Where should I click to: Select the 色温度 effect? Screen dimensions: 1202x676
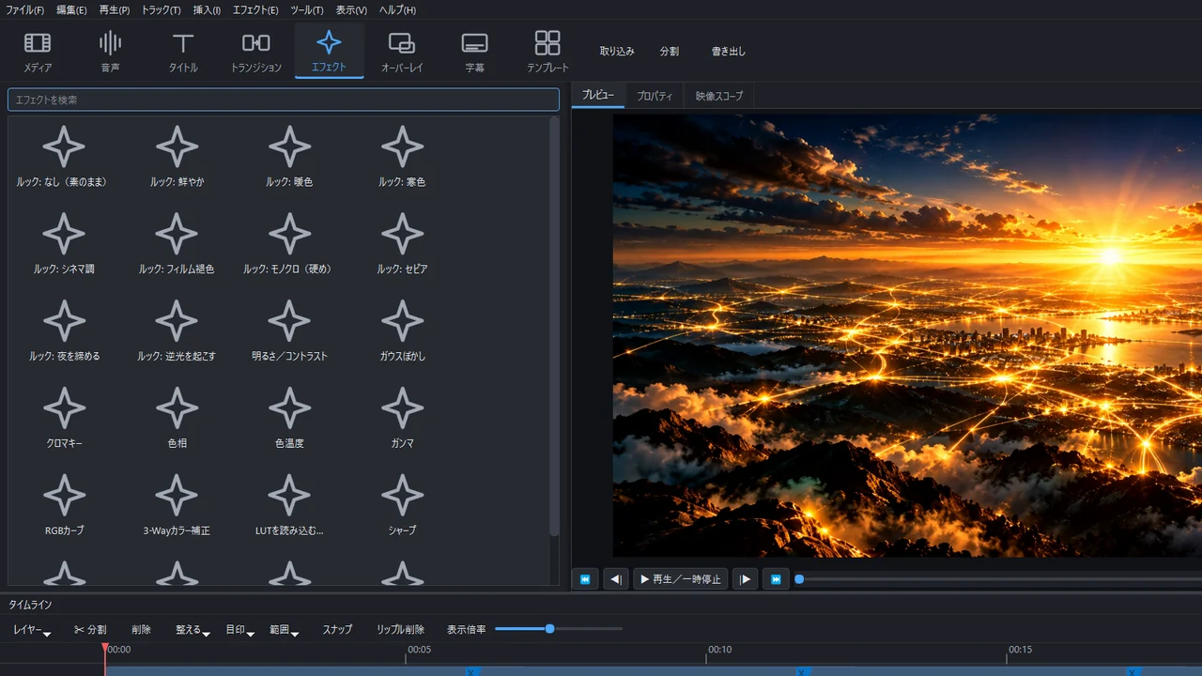point(289,418)
